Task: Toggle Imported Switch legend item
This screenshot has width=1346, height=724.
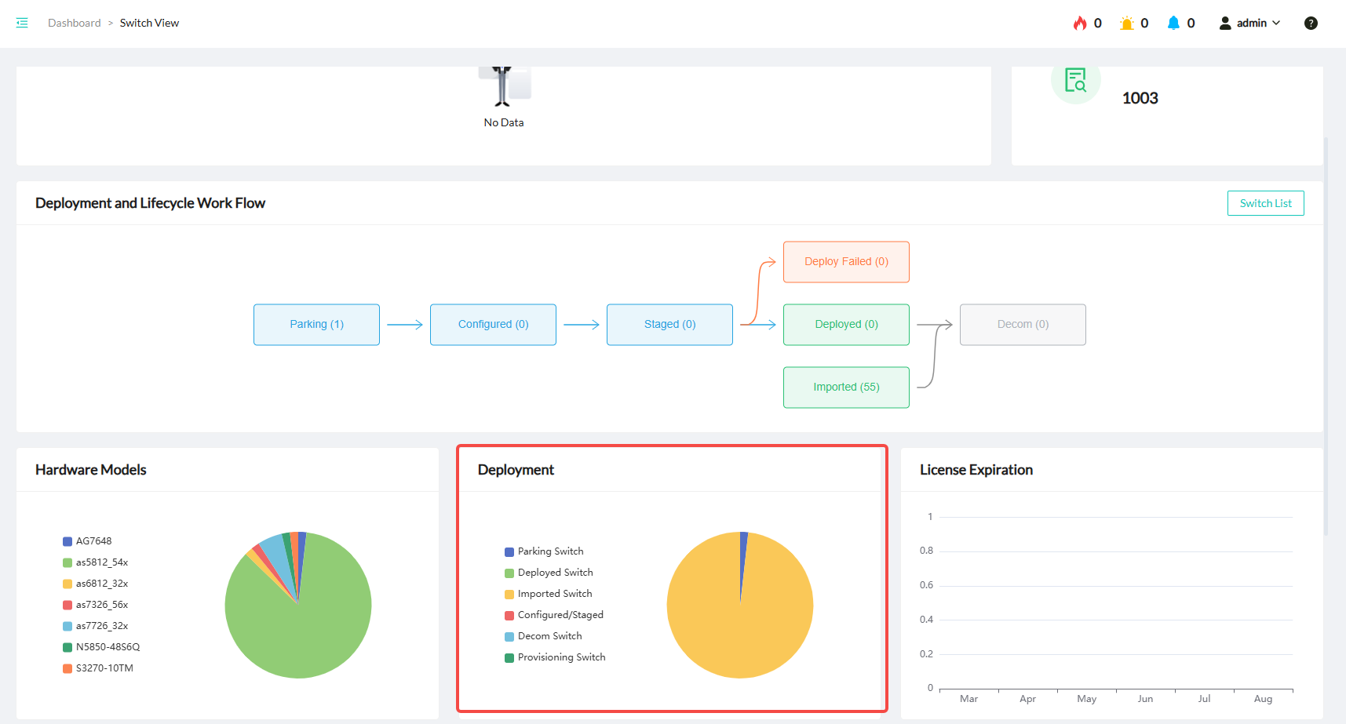Action: click(x=554, y=594)
